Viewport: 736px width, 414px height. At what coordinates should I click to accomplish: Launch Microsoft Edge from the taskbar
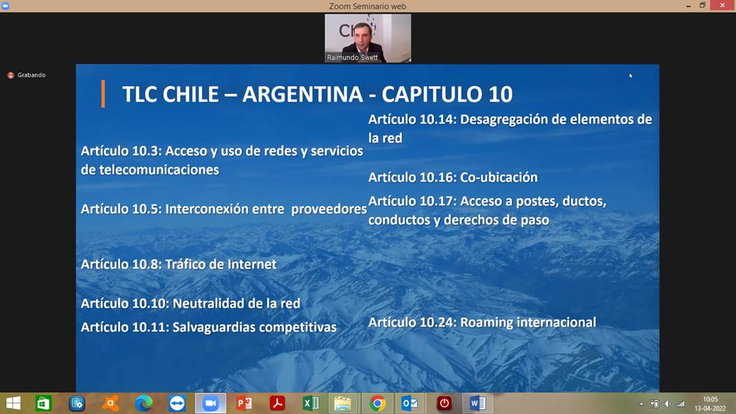click(x=143, y=403)
